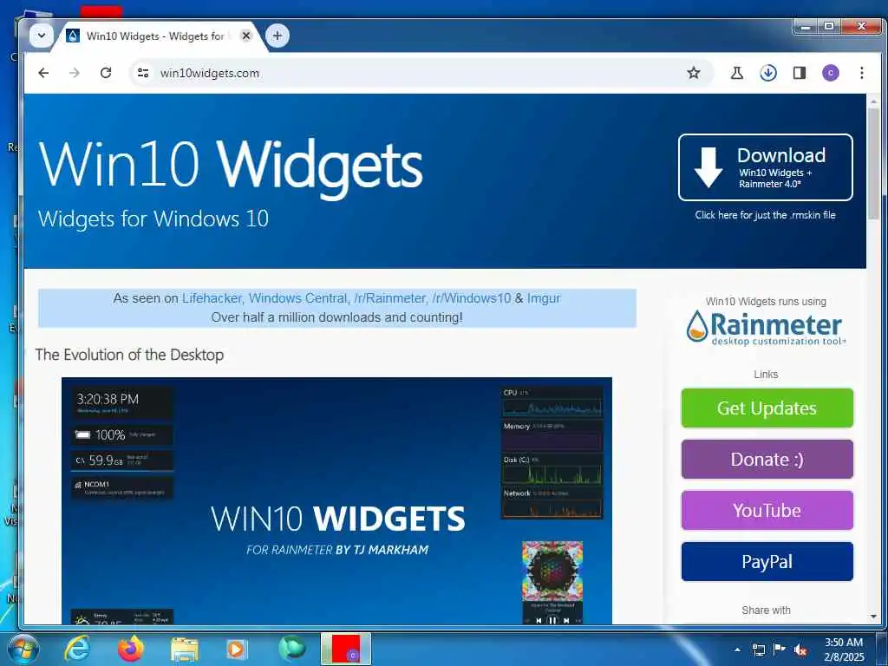This screenshot has width=888, height=666.
Task: Click the green Get Updates button
Action: pos(767,408)
